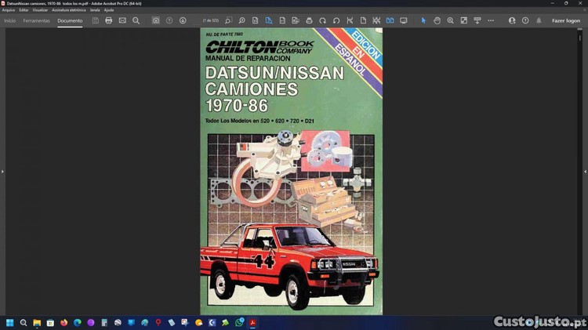This screenshot has width=588, height=330.
Task: Expand the right tools pane
Action: point(585,171)
